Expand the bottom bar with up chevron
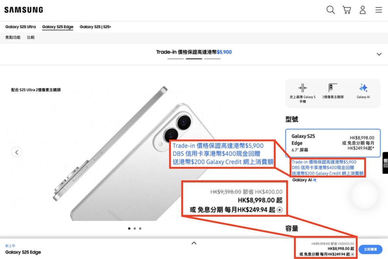 tap(194, 243)
